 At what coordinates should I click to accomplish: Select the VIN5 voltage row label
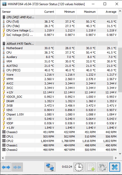click(9, 110)
